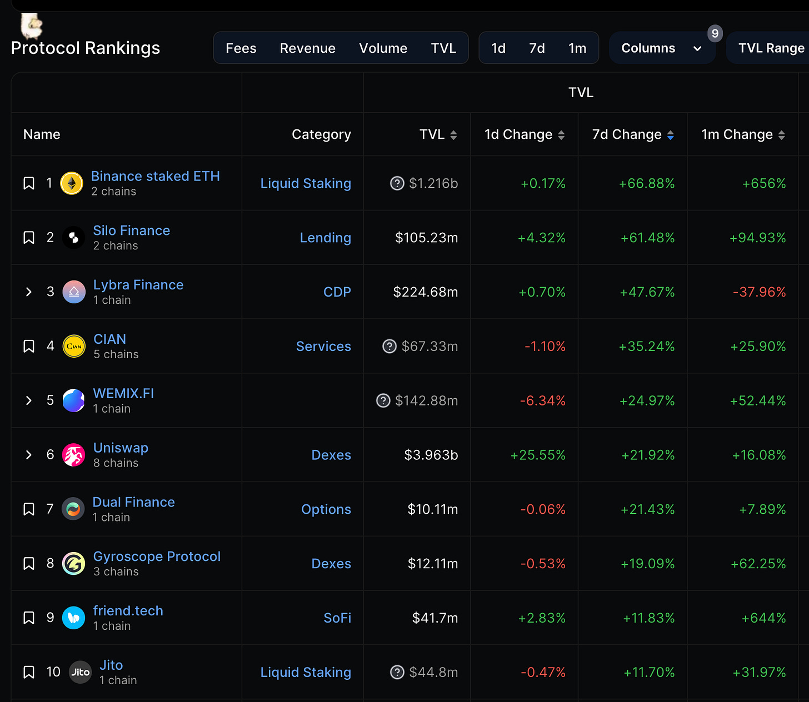The width and height of the screenshot is (809, 702).
Task: Toggle bookmark for Gyroscope Protocol
Action: (29, 564)
